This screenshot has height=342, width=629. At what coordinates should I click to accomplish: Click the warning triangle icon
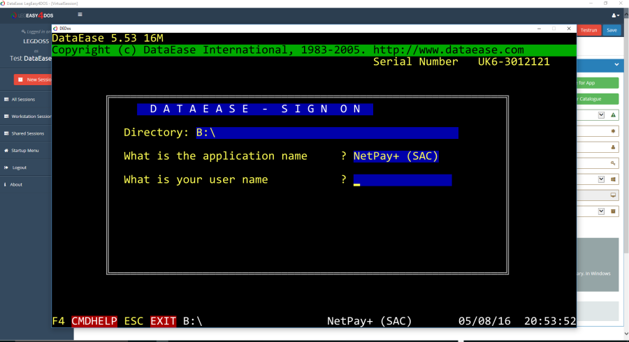coord(614,115)
